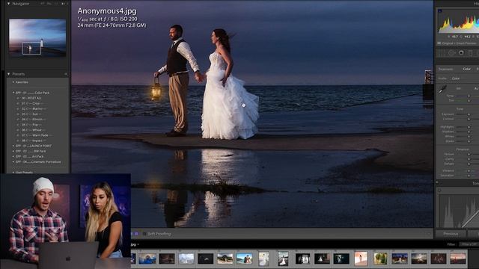Click the histogram shadow clipping indicator
The width and height of the screenshot is (479, 269).
pos(440,11)
